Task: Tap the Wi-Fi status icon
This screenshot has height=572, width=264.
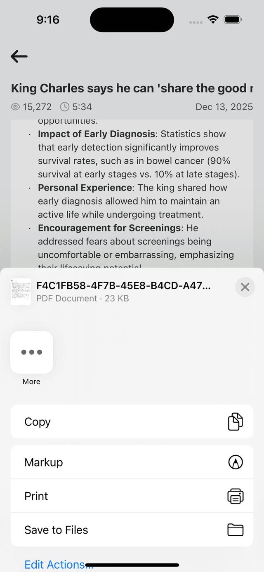Action: click(x=213, y=19)
